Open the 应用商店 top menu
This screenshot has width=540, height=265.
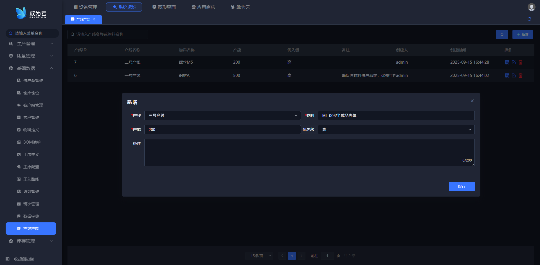[203, 7]
